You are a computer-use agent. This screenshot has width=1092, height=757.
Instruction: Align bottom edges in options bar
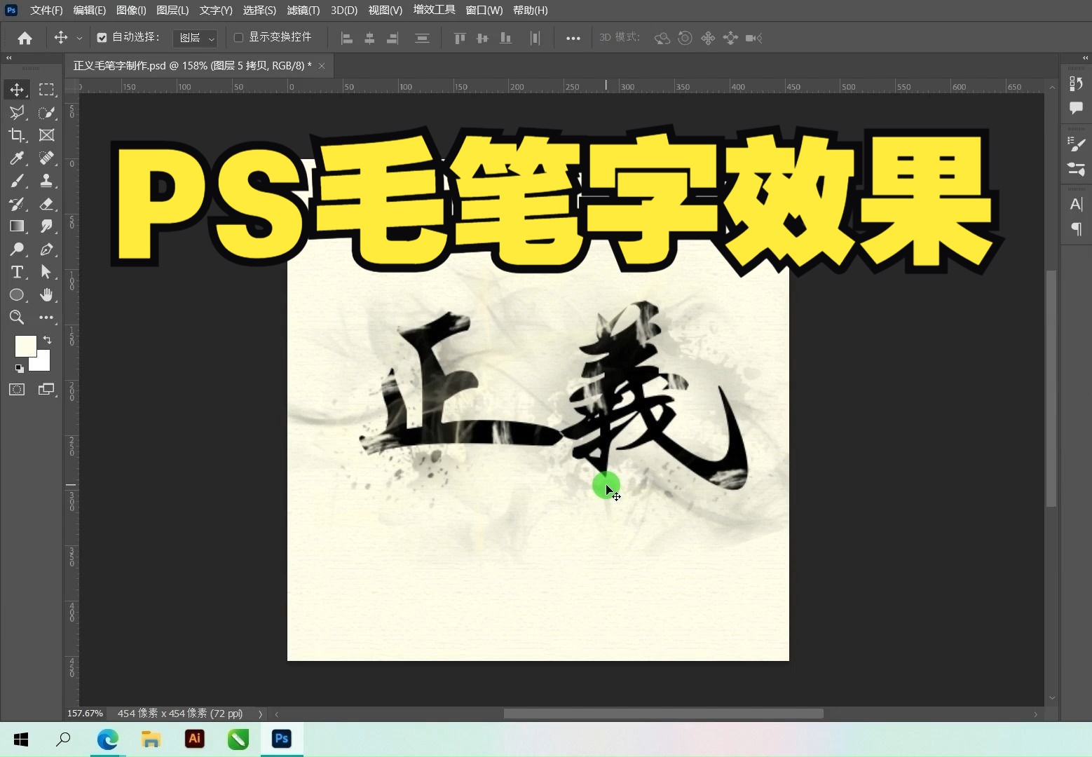click(x=505, y=38)
